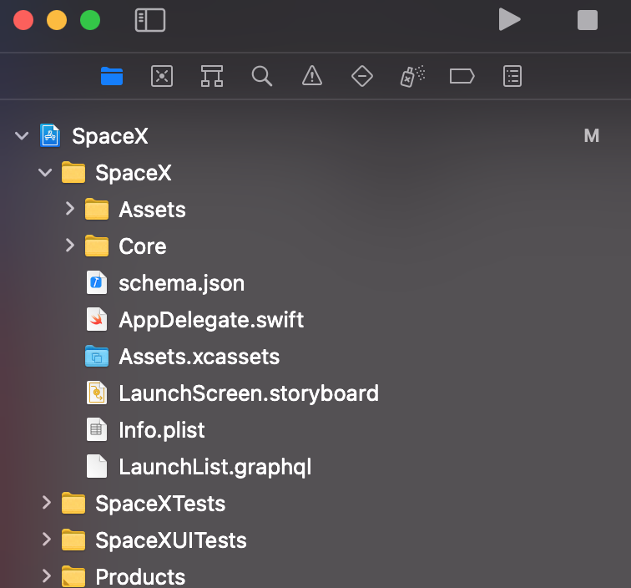The height and width of the screenshot is (588, 631).
Task: Select the Project navigator folder tab
Action: pyautogui.click(x=112, y=77)
